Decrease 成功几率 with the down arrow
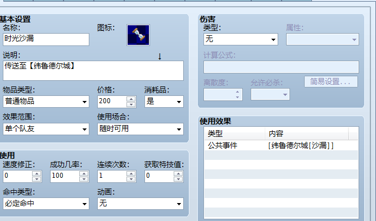 pos(84,179)
